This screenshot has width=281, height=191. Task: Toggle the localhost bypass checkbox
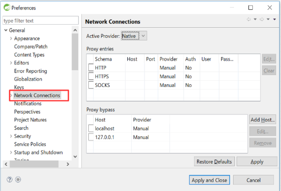91,128
